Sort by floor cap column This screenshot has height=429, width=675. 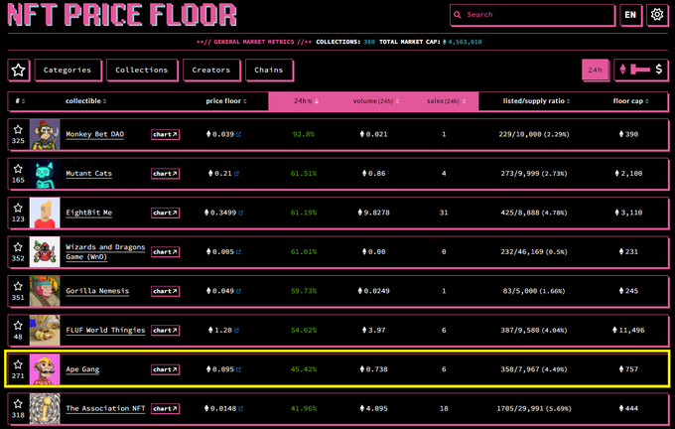coord(630,101)
